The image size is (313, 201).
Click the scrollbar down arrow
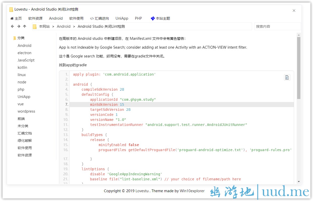[299, 182]
